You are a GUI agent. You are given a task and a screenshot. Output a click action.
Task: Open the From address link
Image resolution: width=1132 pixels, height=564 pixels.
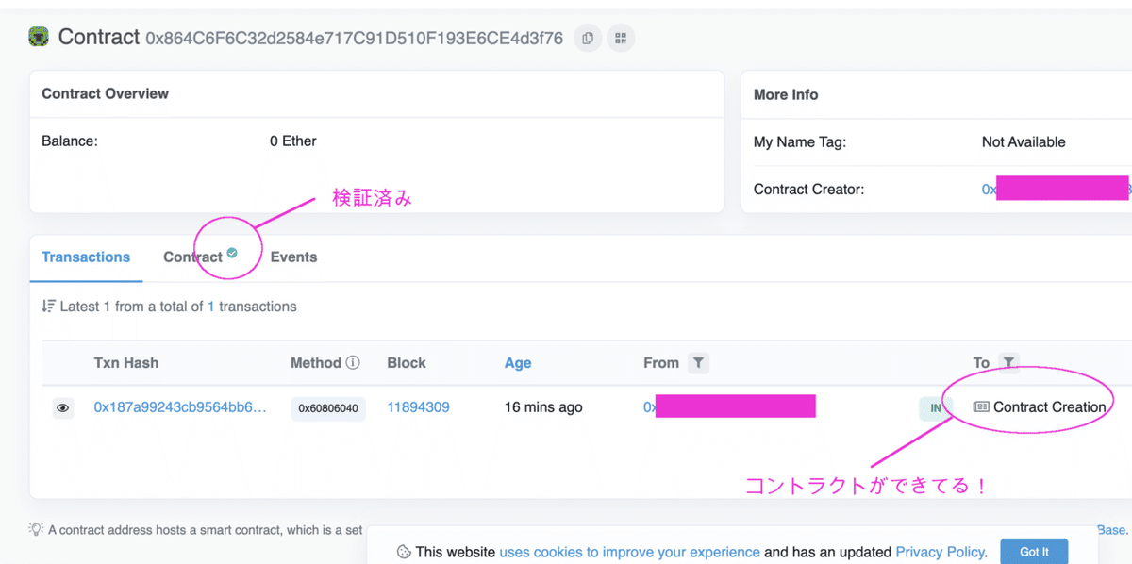tap(729, 407)
